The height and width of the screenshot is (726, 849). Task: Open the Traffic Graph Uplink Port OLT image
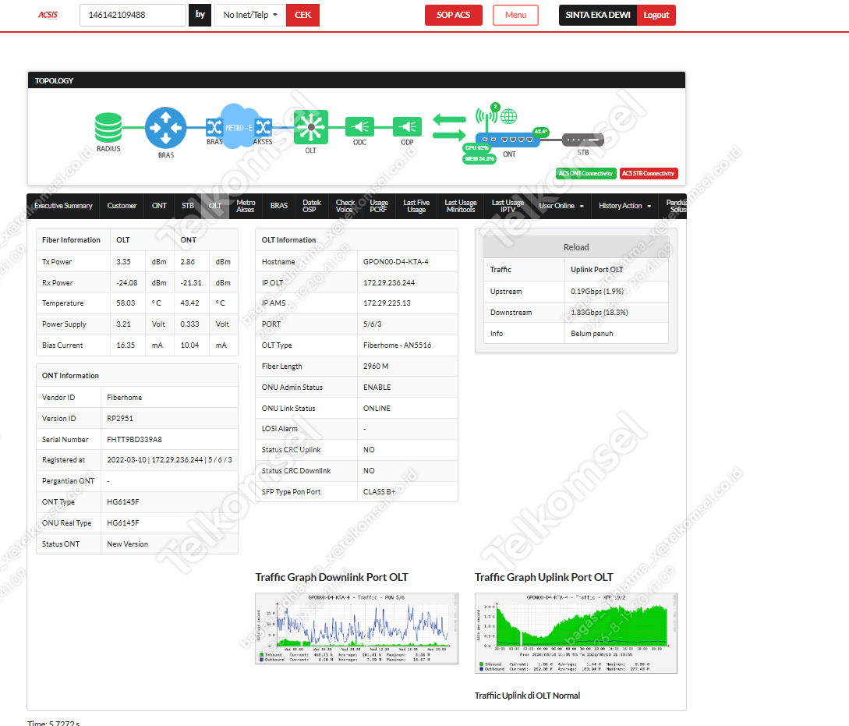(575, 633)
